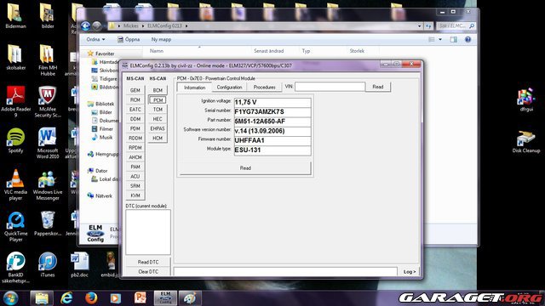Launch Adobe Reader 9 shortcut
This screenshot has height=306, width=545.
(15, 101)
